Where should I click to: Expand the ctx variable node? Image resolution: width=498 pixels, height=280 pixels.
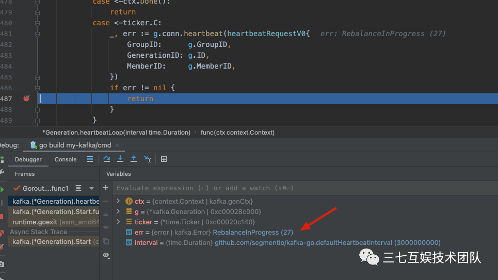[x=119, y=201]
